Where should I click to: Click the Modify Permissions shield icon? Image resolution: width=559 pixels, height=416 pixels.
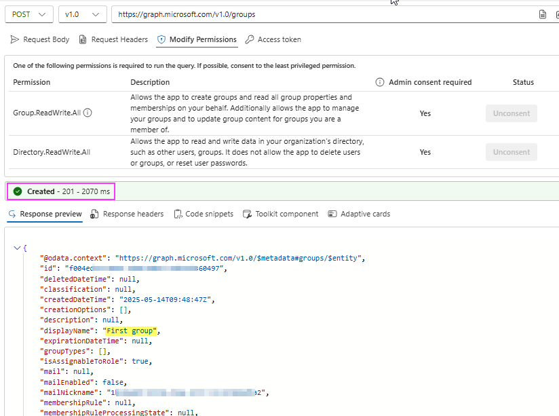click(x=161, y=39)
